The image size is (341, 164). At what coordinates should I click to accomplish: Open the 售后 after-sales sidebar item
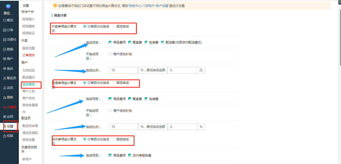(8, 69)
